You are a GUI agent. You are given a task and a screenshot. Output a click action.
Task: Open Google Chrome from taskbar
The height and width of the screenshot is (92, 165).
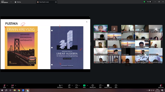click(19, 90)
